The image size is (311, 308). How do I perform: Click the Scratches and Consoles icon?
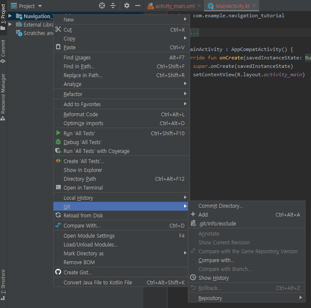tap(19, 33)
